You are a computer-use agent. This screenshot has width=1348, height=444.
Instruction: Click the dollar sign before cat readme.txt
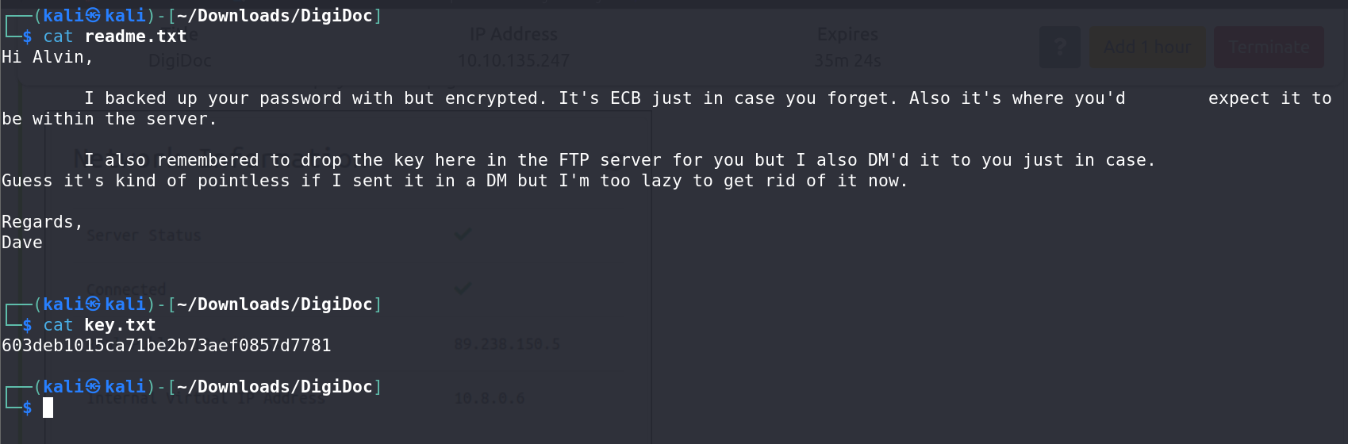click(28, 36)
